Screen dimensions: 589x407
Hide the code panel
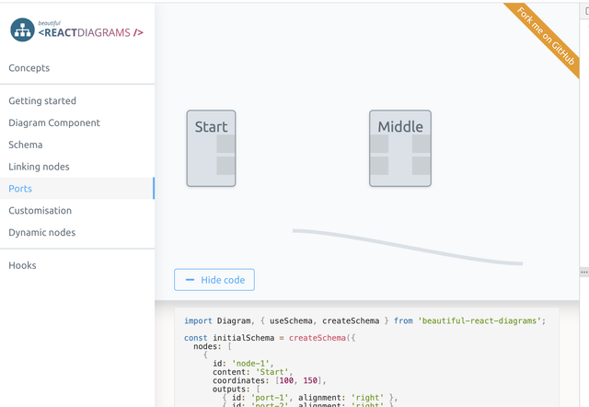tap(214, 280)
